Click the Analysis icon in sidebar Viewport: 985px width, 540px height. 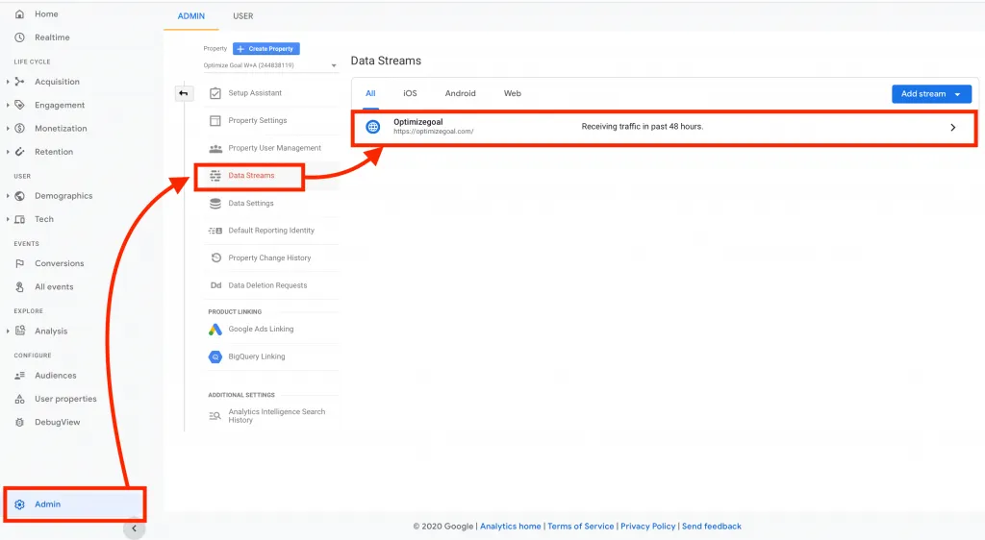(x=19, y=331)
